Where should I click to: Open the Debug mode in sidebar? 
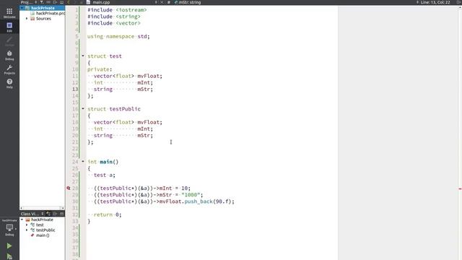pyautogui.click(x=9, y=55)
